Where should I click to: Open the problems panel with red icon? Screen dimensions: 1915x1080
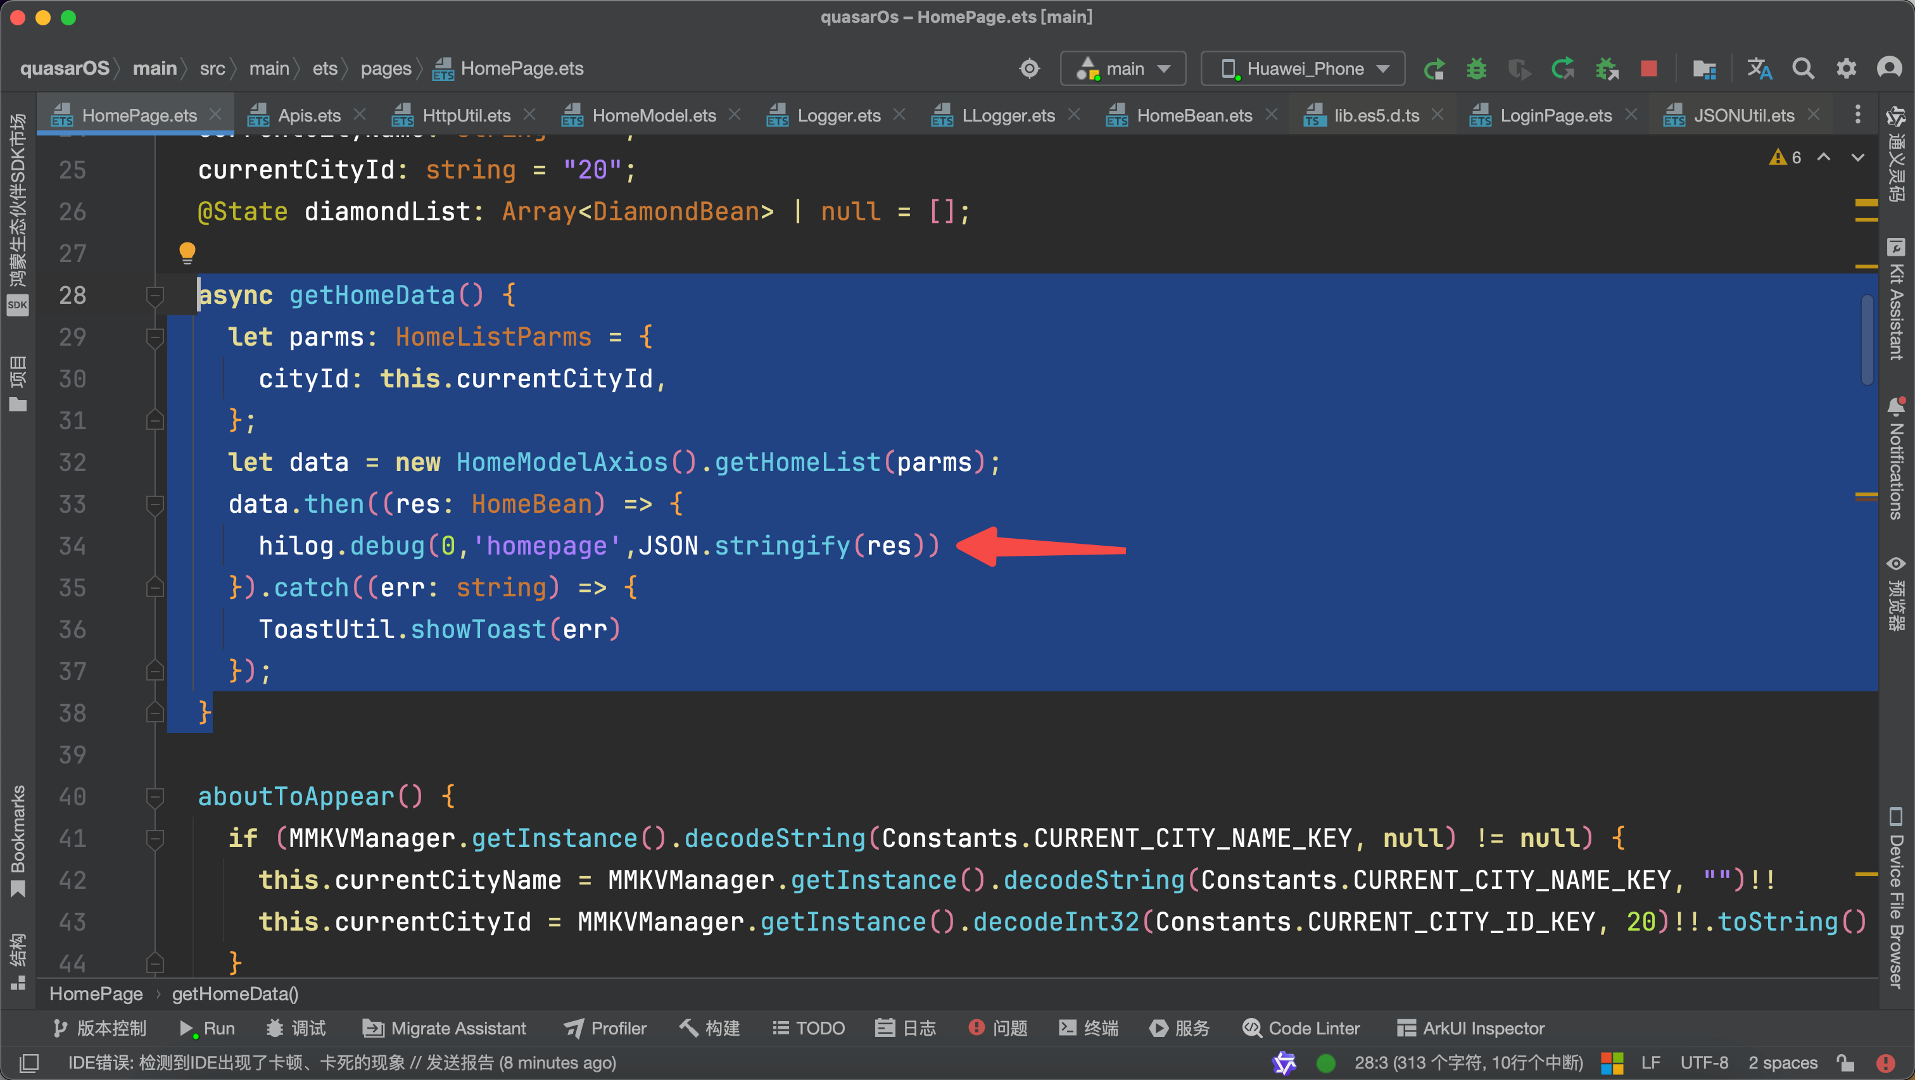click(997, 1028)
